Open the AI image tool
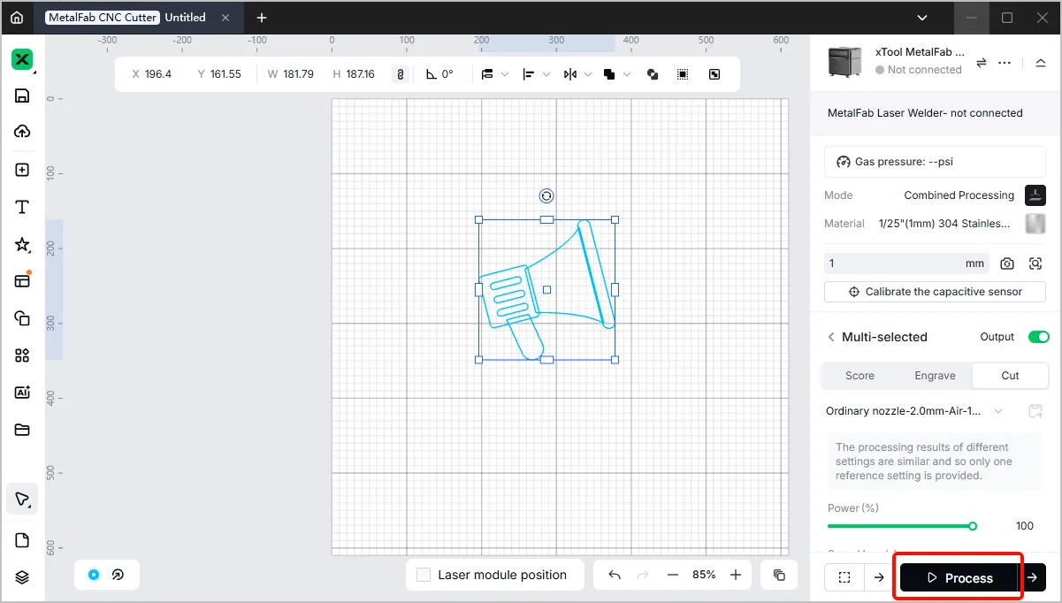The height and width of the screenshot is (603, 1062). point(22,393)
